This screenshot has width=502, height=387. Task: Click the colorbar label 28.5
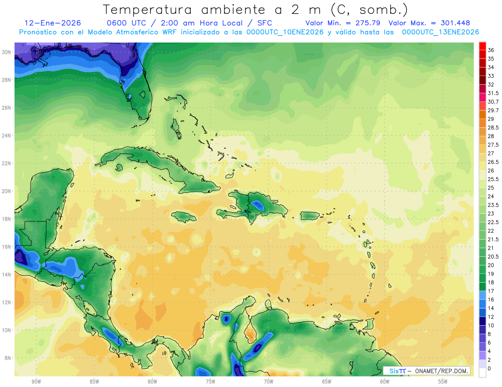(493, 127)
